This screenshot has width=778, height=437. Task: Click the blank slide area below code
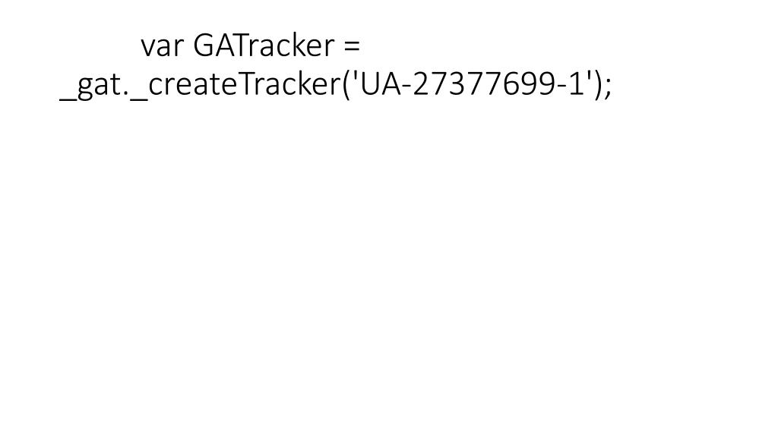(389, 268)
